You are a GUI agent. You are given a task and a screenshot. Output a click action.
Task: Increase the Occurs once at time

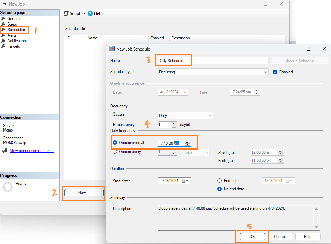click(x=187, y=142)
